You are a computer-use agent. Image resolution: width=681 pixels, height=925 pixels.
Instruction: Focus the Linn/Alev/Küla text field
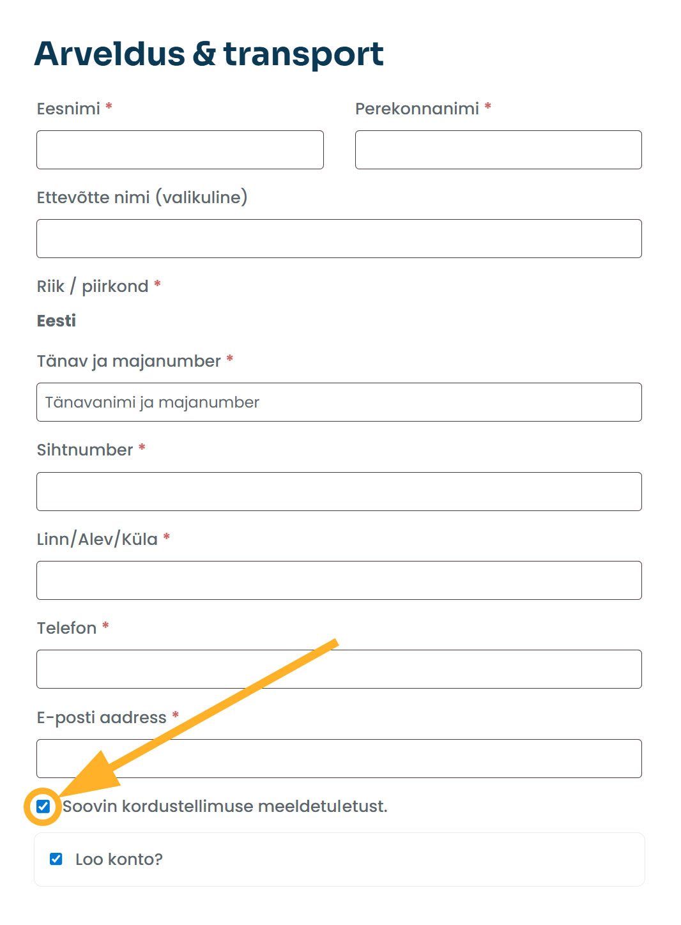[x=339, y=581]
